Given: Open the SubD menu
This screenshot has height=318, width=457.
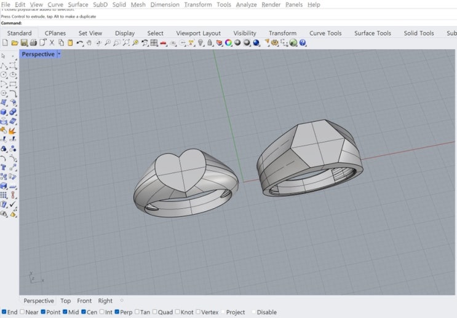Looking at the screenshot, I should tap(100, 4).
